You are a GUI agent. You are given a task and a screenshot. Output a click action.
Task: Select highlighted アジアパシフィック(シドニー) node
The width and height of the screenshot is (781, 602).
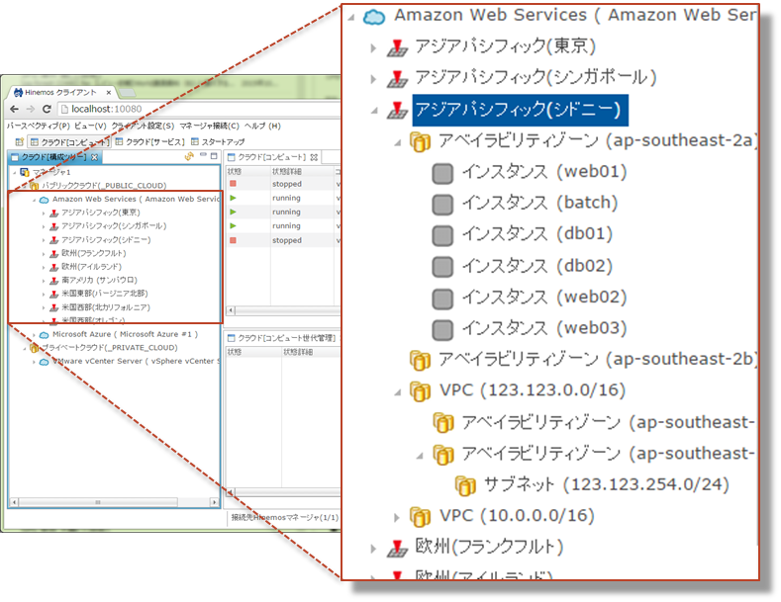(520, 110)
